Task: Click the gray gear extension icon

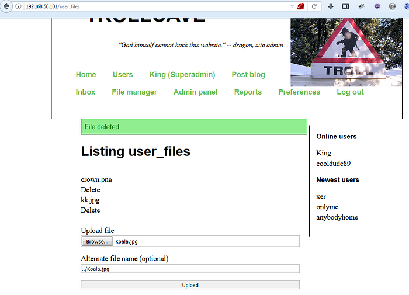Action: (392, 6)
